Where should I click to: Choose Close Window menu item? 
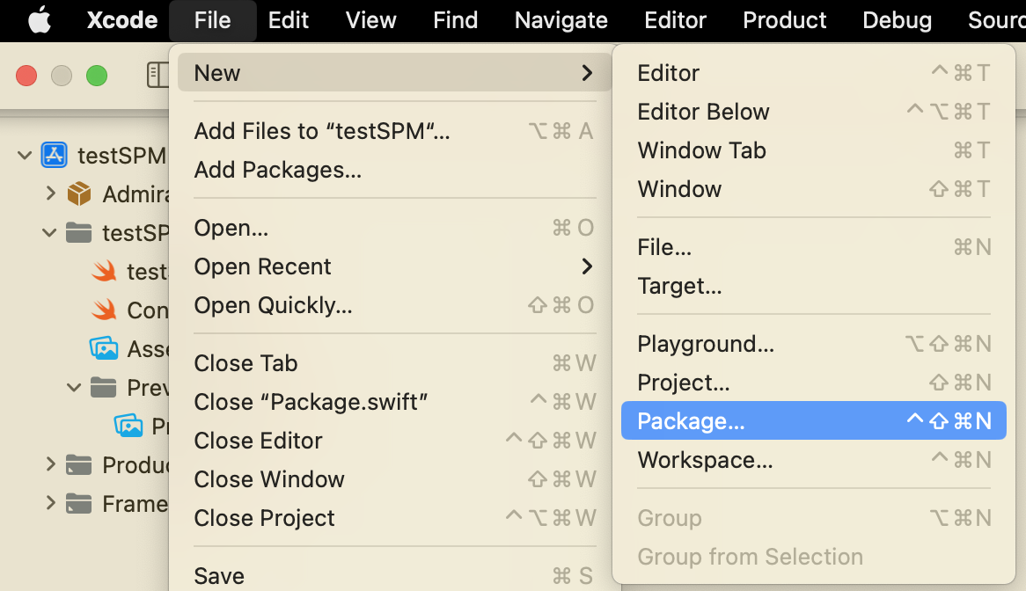pyautogui.click(x=394, y=478)
